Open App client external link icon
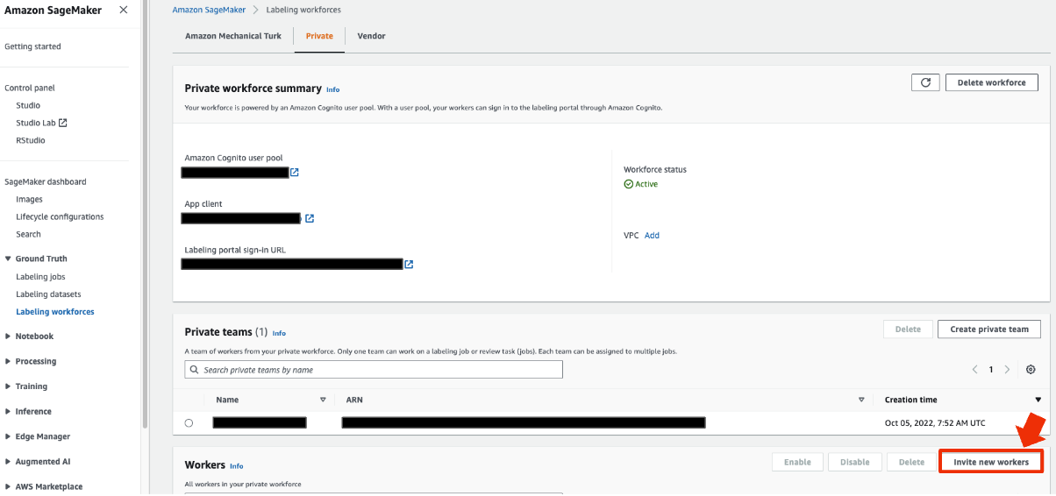This screenshot has height=496, width=1056. coord(310,218)
